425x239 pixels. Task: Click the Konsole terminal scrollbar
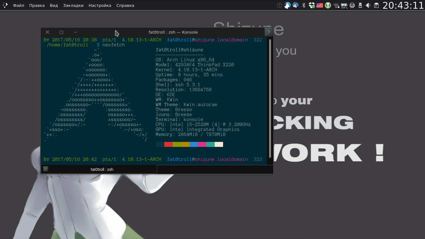click(270, 98)
